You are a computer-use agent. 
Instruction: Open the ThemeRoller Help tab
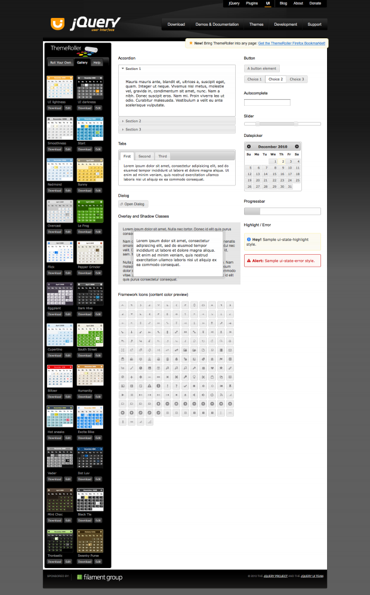coord(97,63)
